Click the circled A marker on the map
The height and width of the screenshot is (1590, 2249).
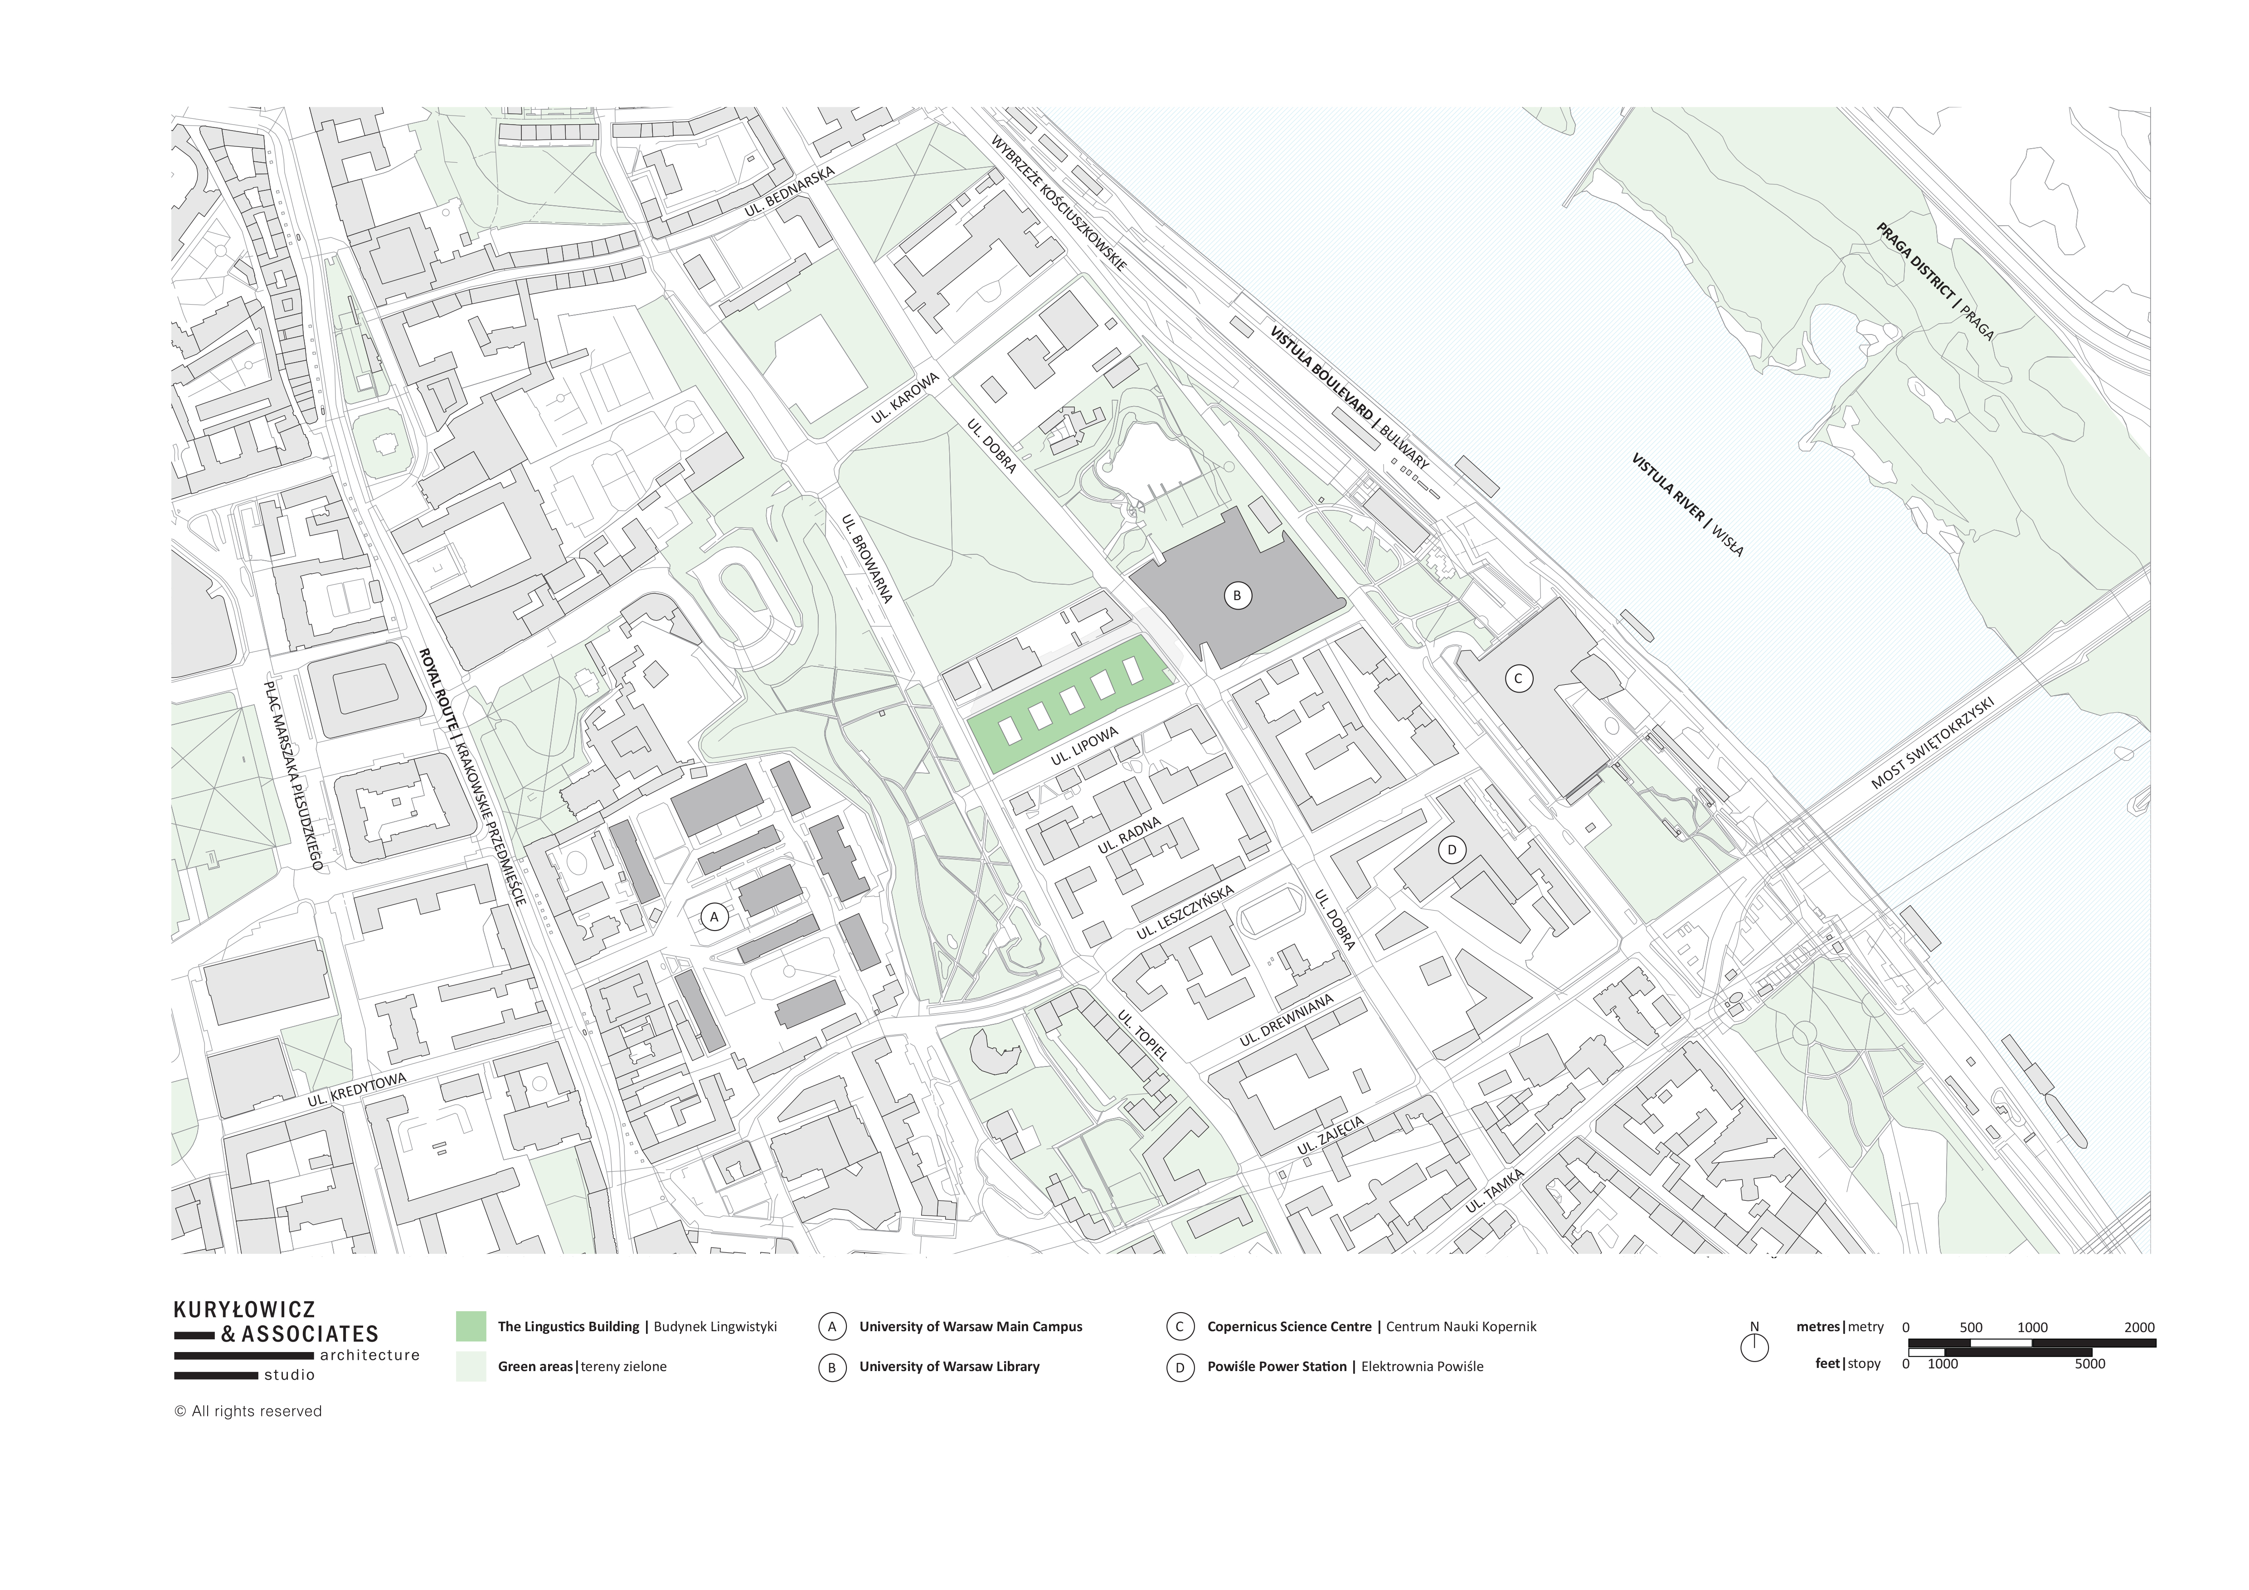[715, 917]
